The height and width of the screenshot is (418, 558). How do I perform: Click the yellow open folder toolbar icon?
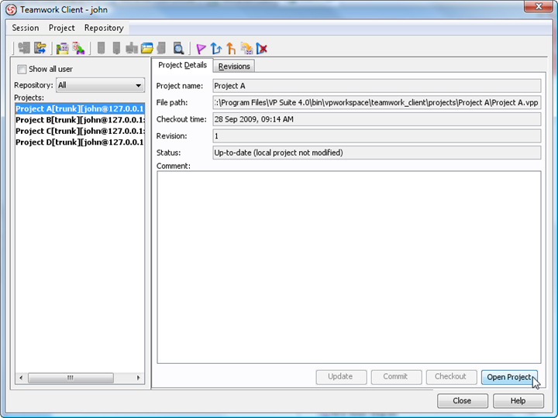[x=146, y=48]
